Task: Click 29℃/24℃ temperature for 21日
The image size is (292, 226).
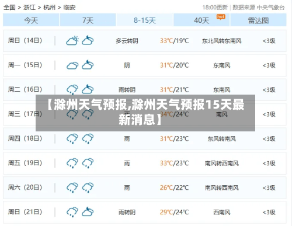Action: pos(174,212)
